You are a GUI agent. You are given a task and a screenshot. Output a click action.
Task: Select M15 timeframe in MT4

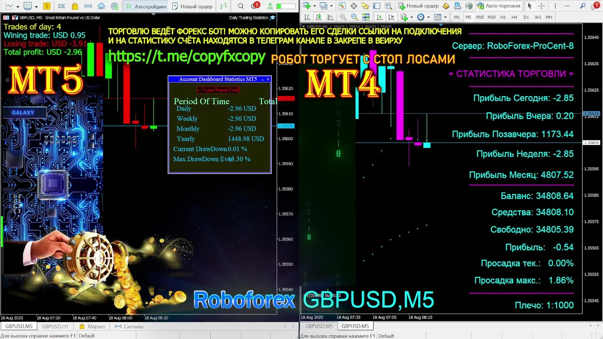coord(480,17)
